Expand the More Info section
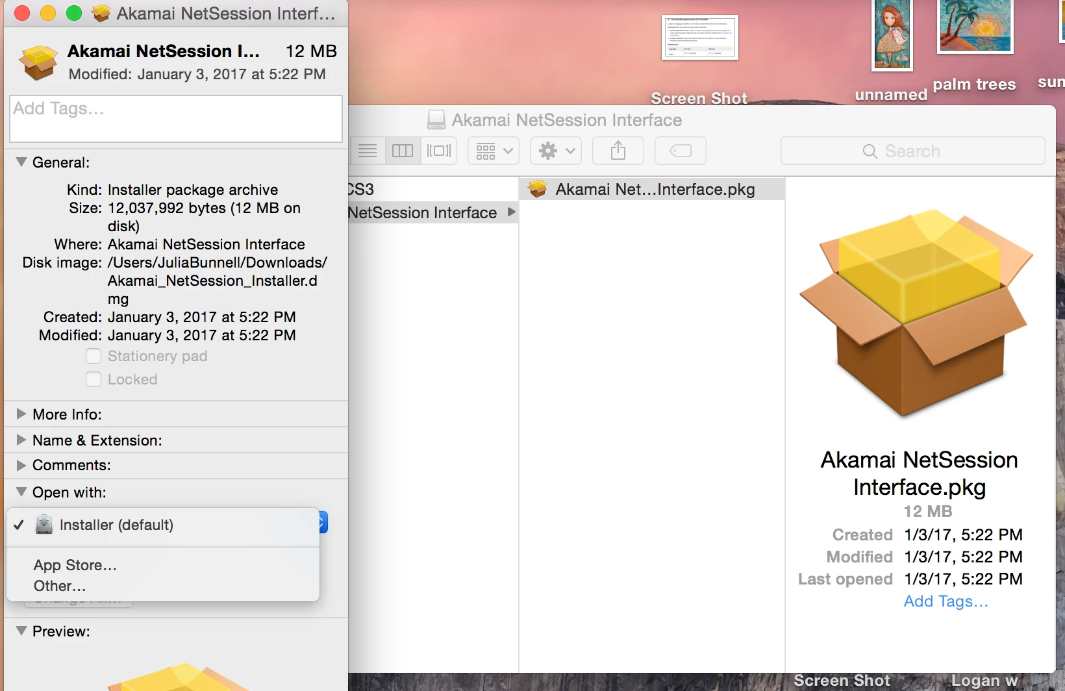This screenshot has height=691, width=1065. [x=21, y=414]
